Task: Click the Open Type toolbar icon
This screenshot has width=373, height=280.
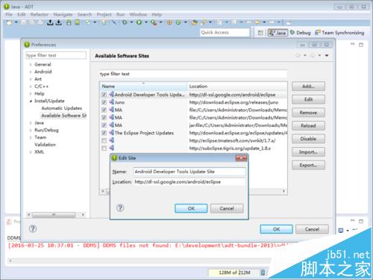Action: point(194,22)
